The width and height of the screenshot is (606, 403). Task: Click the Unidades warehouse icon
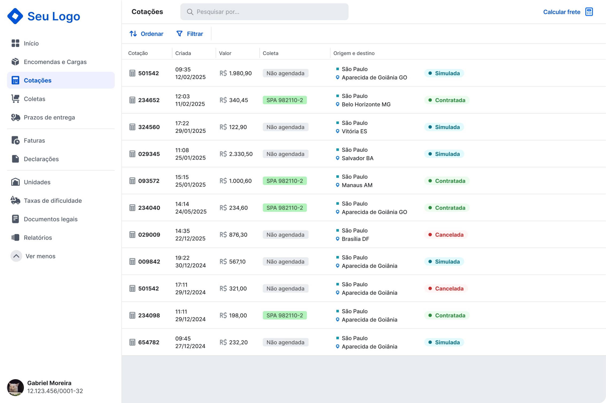(16, 182)
